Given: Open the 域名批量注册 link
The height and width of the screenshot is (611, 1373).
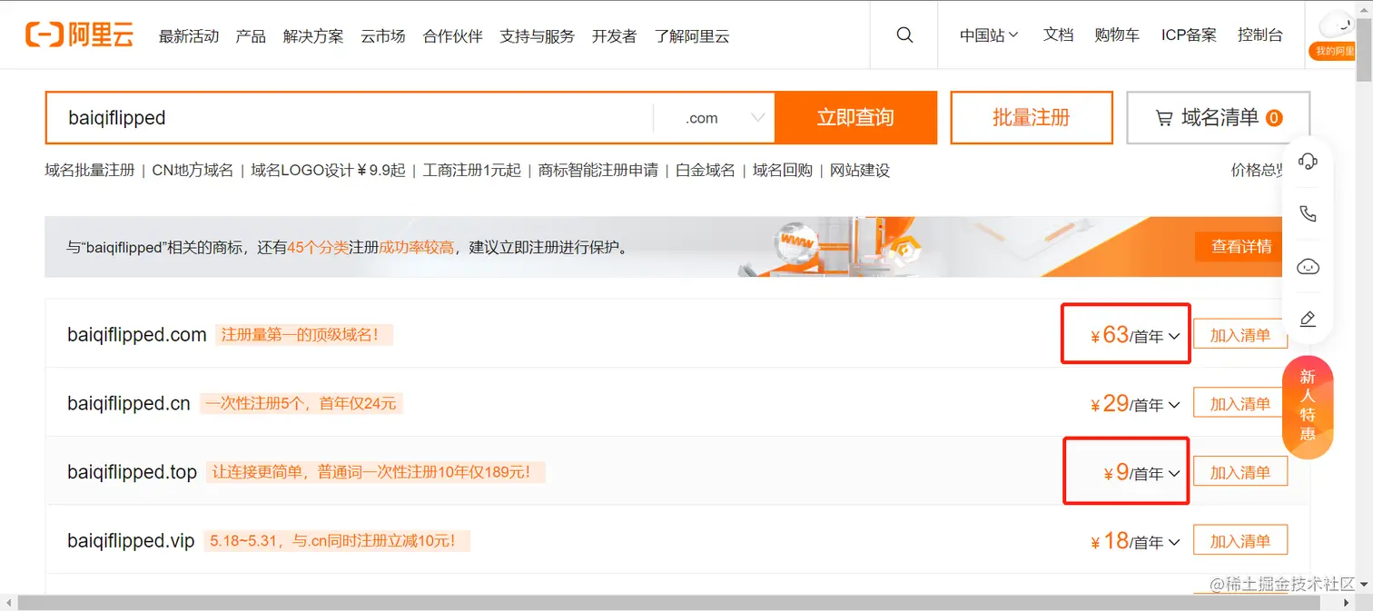Looking at the screenshot, I should 90,170.
